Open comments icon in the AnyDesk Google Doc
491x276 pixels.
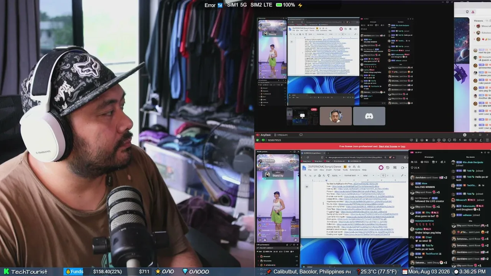click(394, 168)
